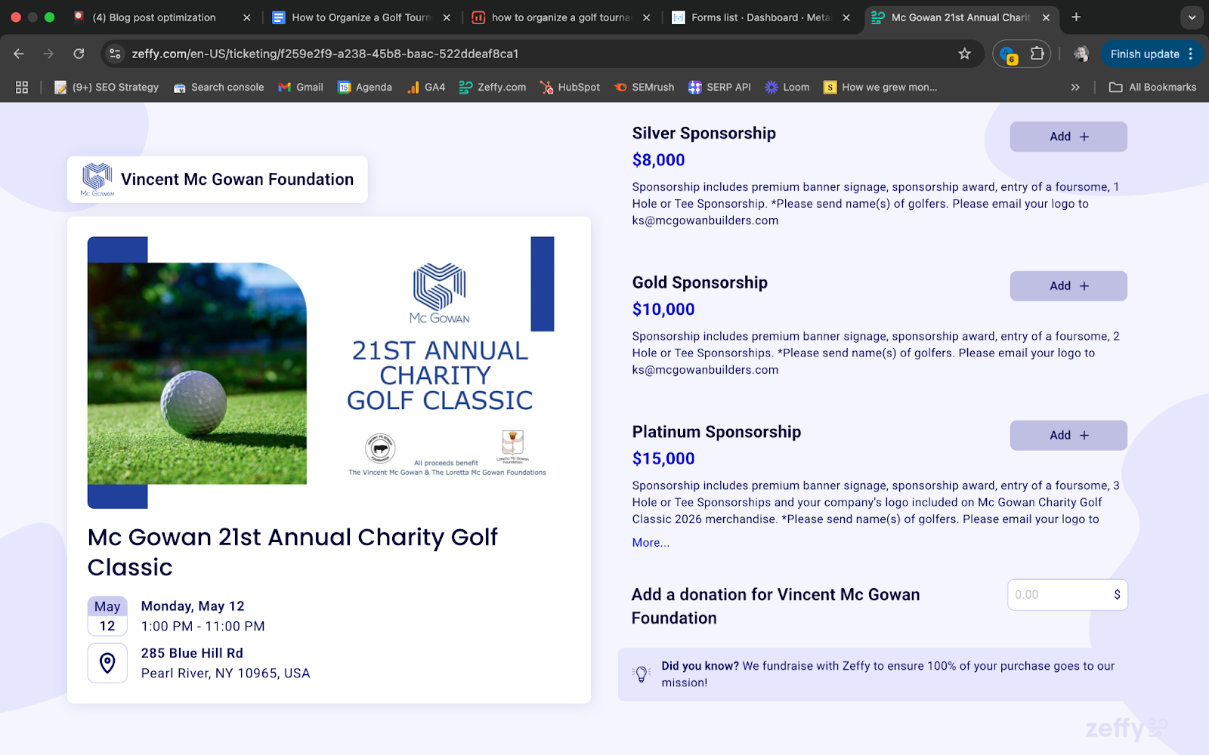
Task: Click the 285 Blue Hill Rd address
Action: [x=192, y=653]
